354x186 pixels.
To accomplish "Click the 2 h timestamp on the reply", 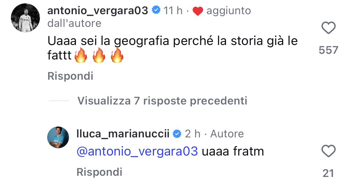I will click(x=193, y=133).
